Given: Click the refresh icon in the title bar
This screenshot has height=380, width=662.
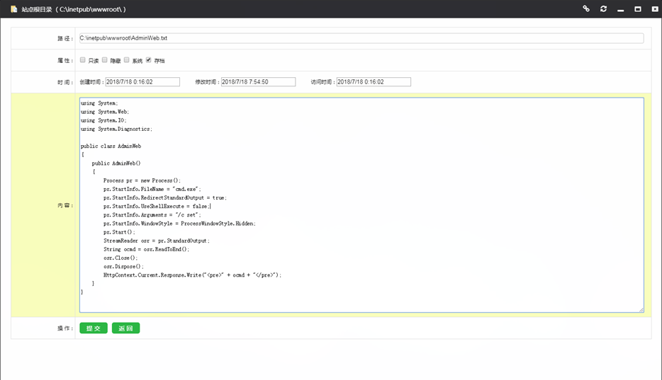Looking at the screenshot, I should point(603,9).
